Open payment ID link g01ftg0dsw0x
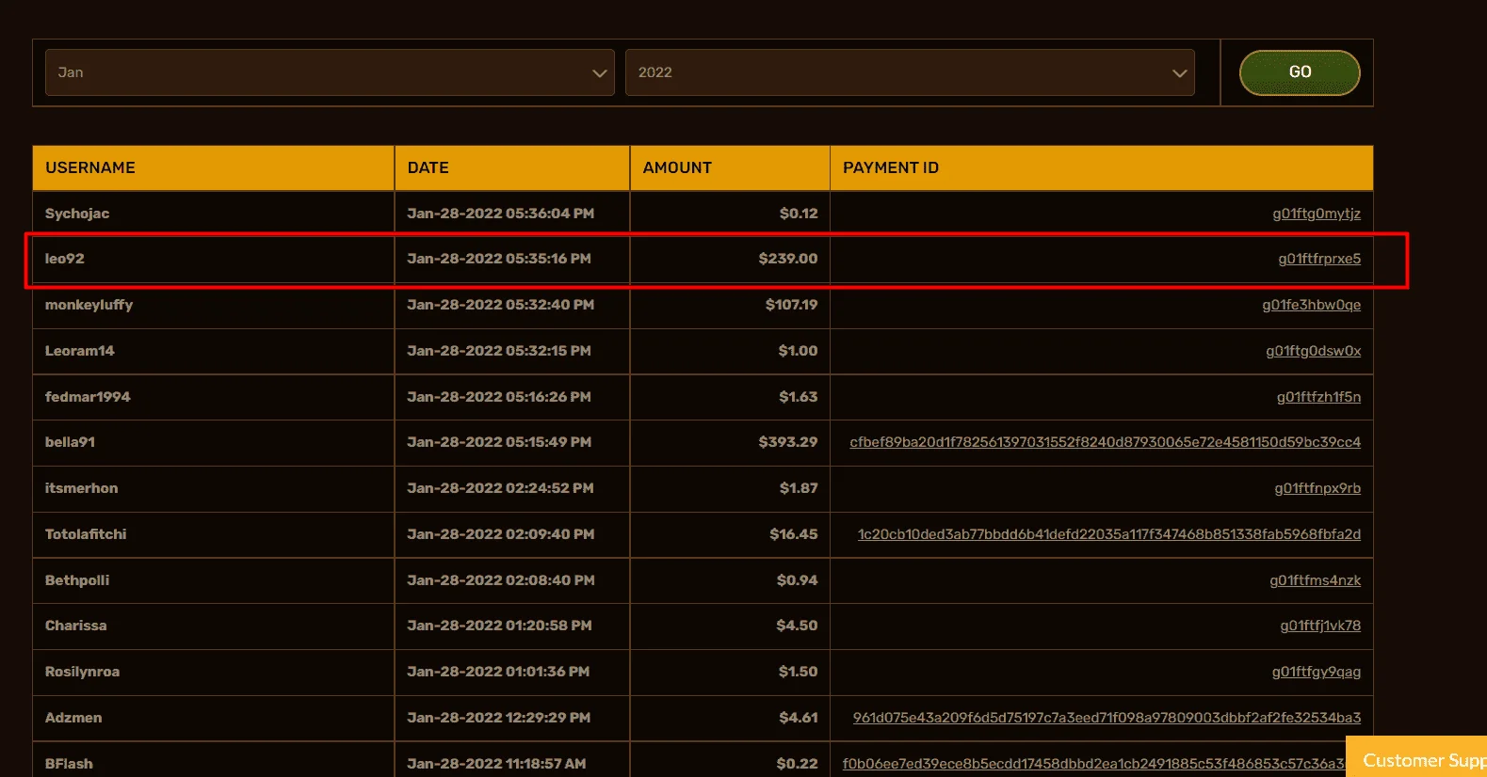This screenshot has width=1487, height=777. (x=1313, y=351)
